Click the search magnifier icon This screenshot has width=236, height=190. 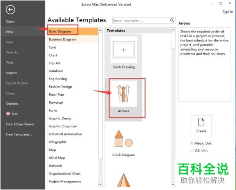click(x=172, y=20)
